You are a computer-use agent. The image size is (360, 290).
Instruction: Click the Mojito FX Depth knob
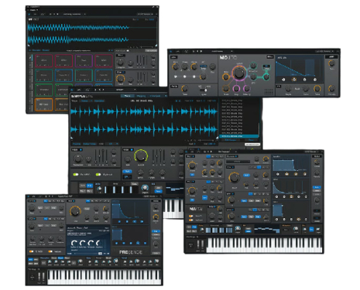point(288,88)
